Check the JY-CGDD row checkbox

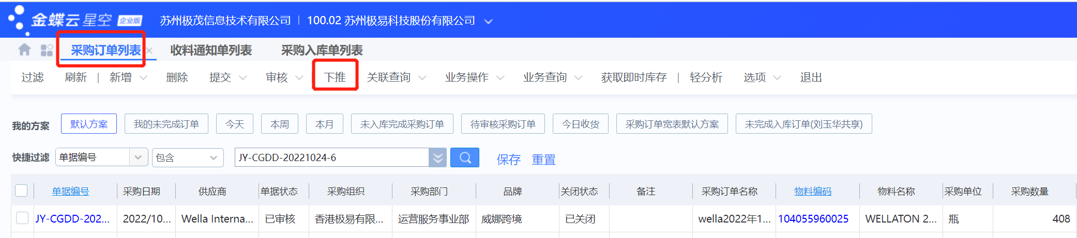pos(22,218)
